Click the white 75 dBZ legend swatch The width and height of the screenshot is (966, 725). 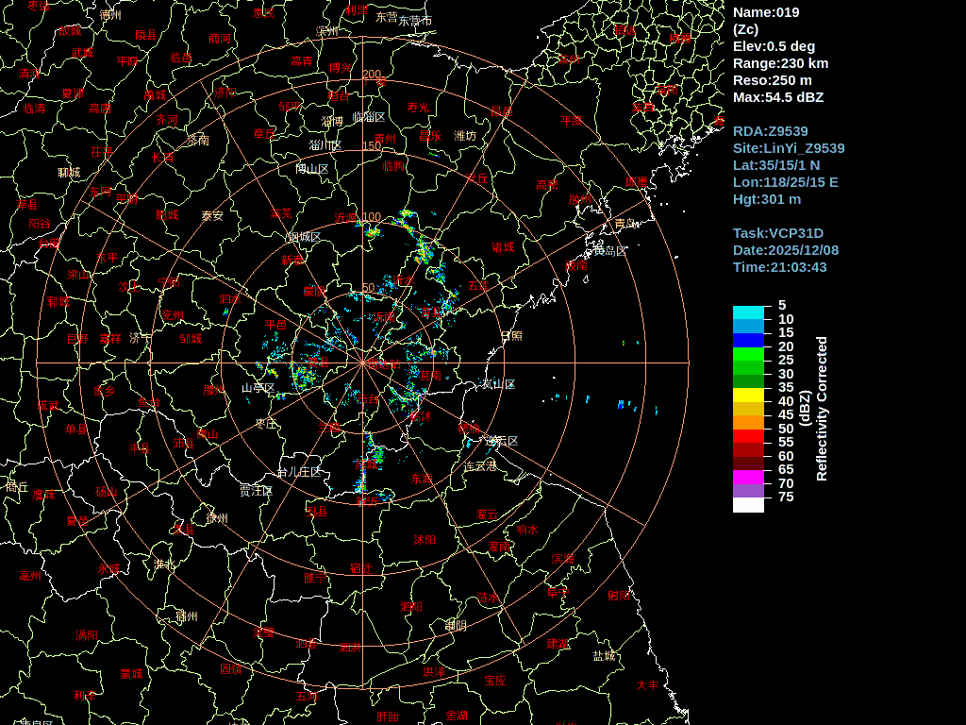click(x=748, y=505)
